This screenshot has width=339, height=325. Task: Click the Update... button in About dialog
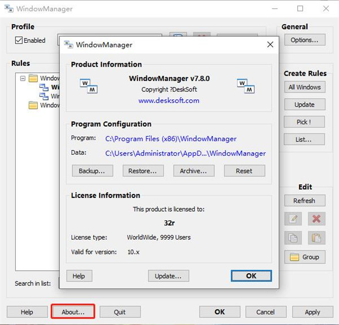pyautogui.click(x=168, y=276)
